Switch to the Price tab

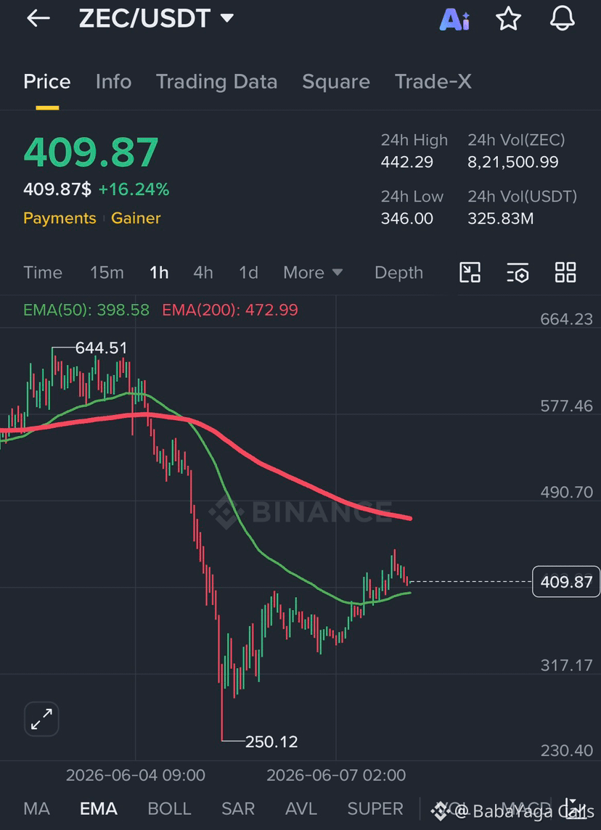point(47,82)
